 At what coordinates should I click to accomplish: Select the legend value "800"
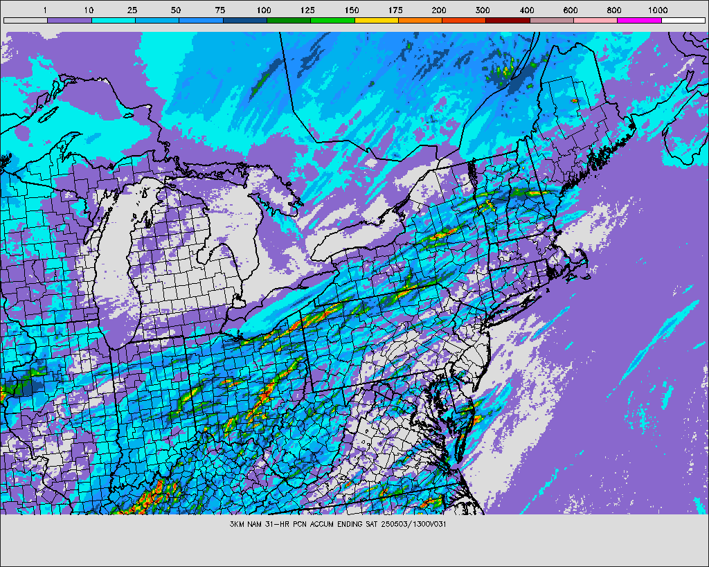pyautogui.click(x=614, y=10)
